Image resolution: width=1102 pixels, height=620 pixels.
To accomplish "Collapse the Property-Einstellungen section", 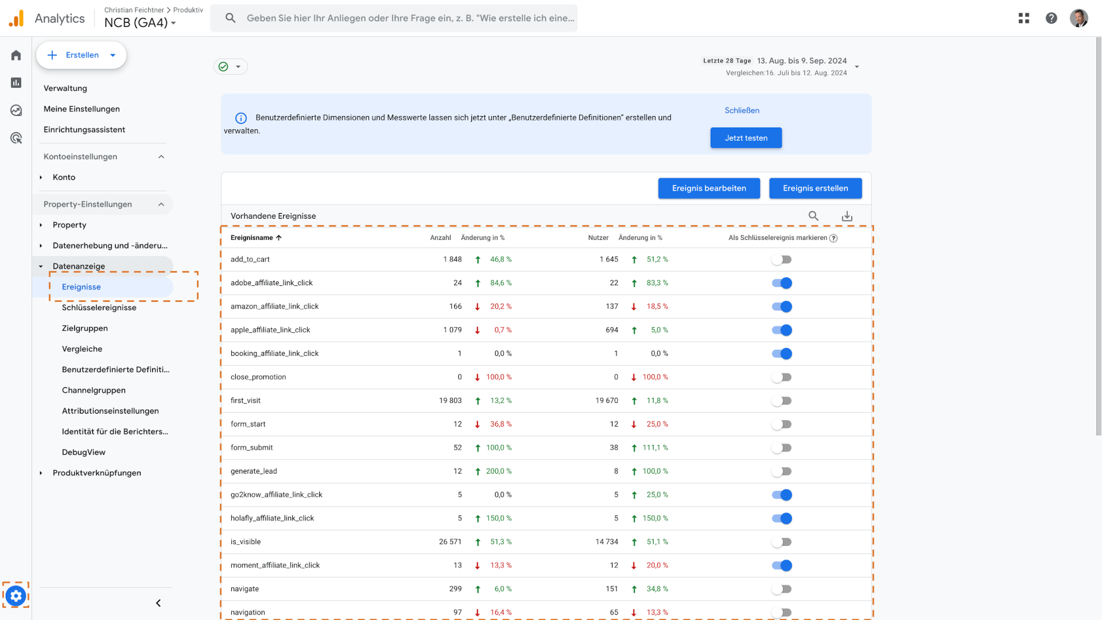I will coord(161,204).
